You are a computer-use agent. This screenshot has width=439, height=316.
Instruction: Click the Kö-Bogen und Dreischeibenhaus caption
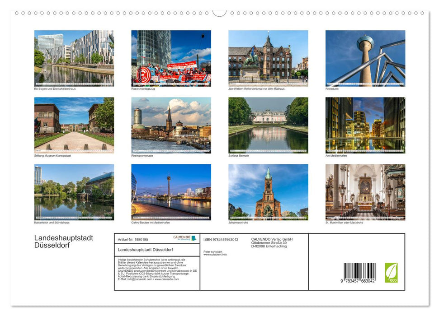pos(56,88)
